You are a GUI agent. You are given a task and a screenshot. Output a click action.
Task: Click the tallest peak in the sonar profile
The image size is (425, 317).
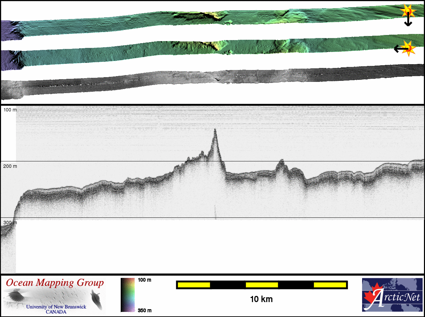[x=215, y=130]
